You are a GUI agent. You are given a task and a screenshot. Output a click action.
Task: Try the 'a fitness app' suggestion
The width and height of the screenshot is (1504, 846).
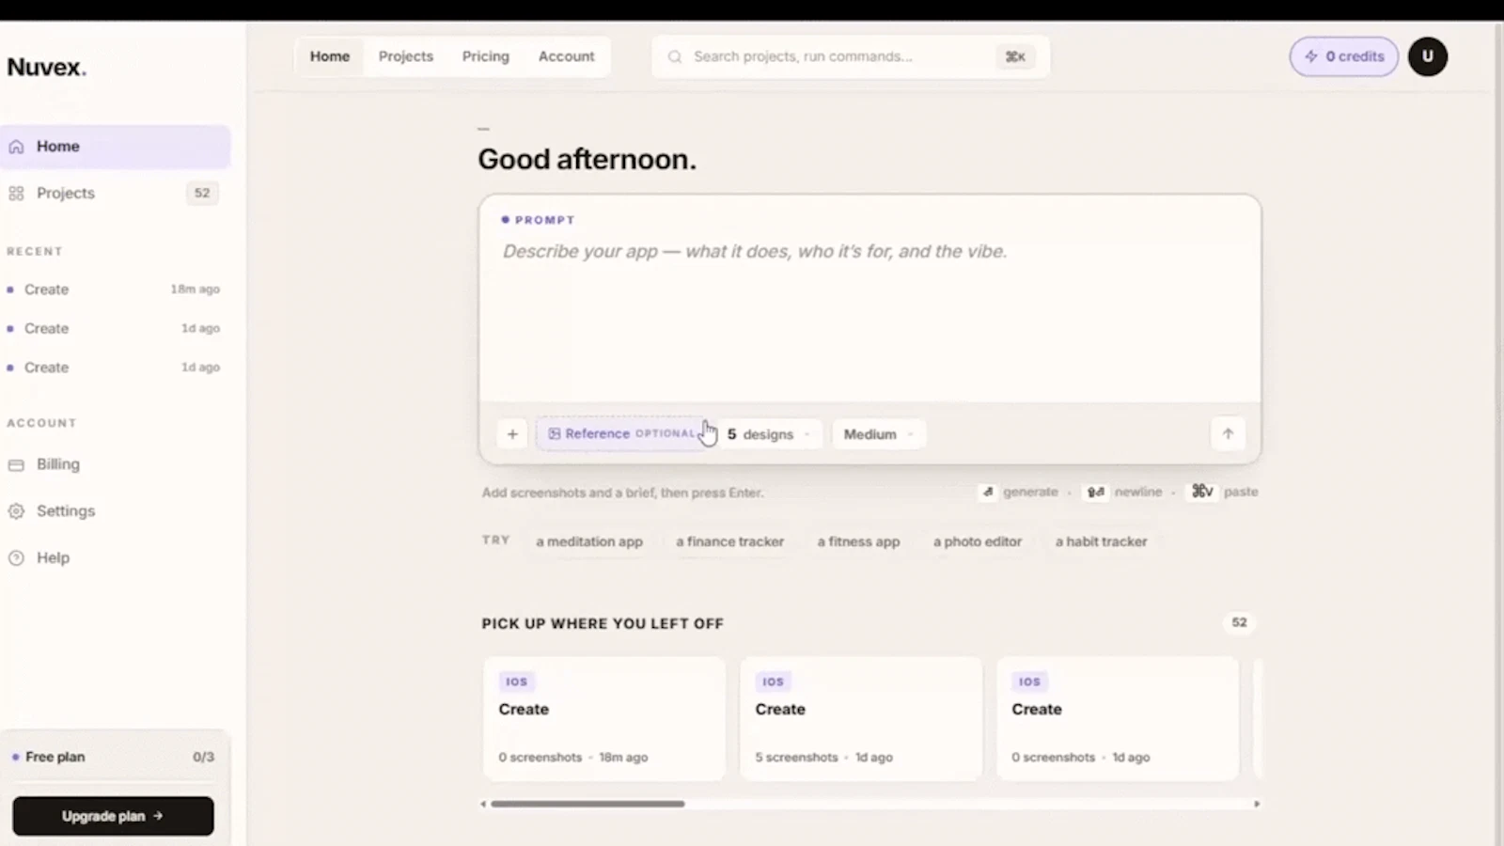[858, 541]
